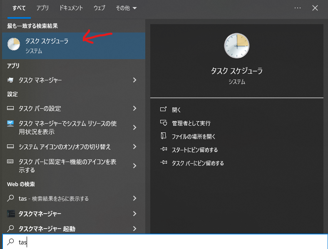Click the タスク マネージャー app icon
Image resolution: width=328 pixels, height=249 pixels.
click(x=11, y=80)
